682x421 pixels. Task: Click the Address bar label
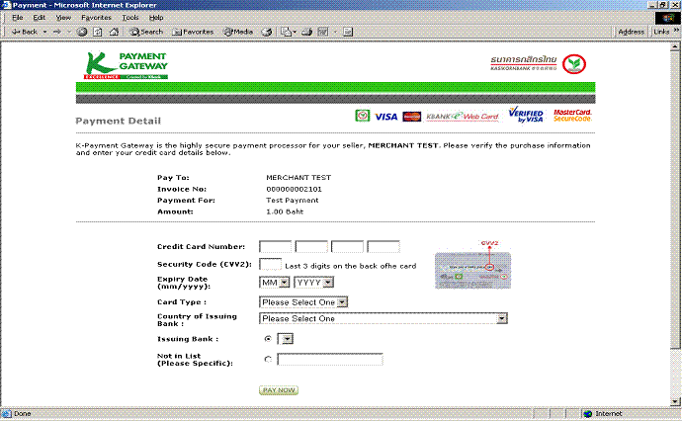pyautogui.click(x=632, y=32)
